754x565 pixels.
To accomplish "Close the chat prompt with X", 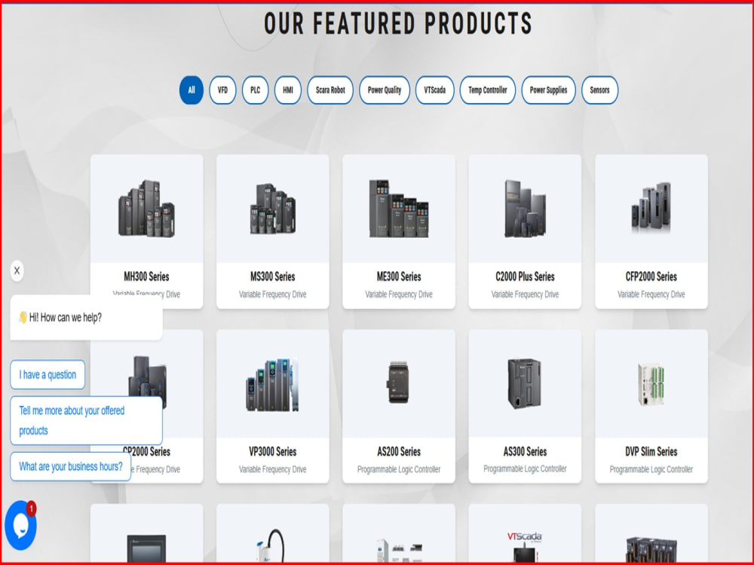I will click(x=17, y=270).
